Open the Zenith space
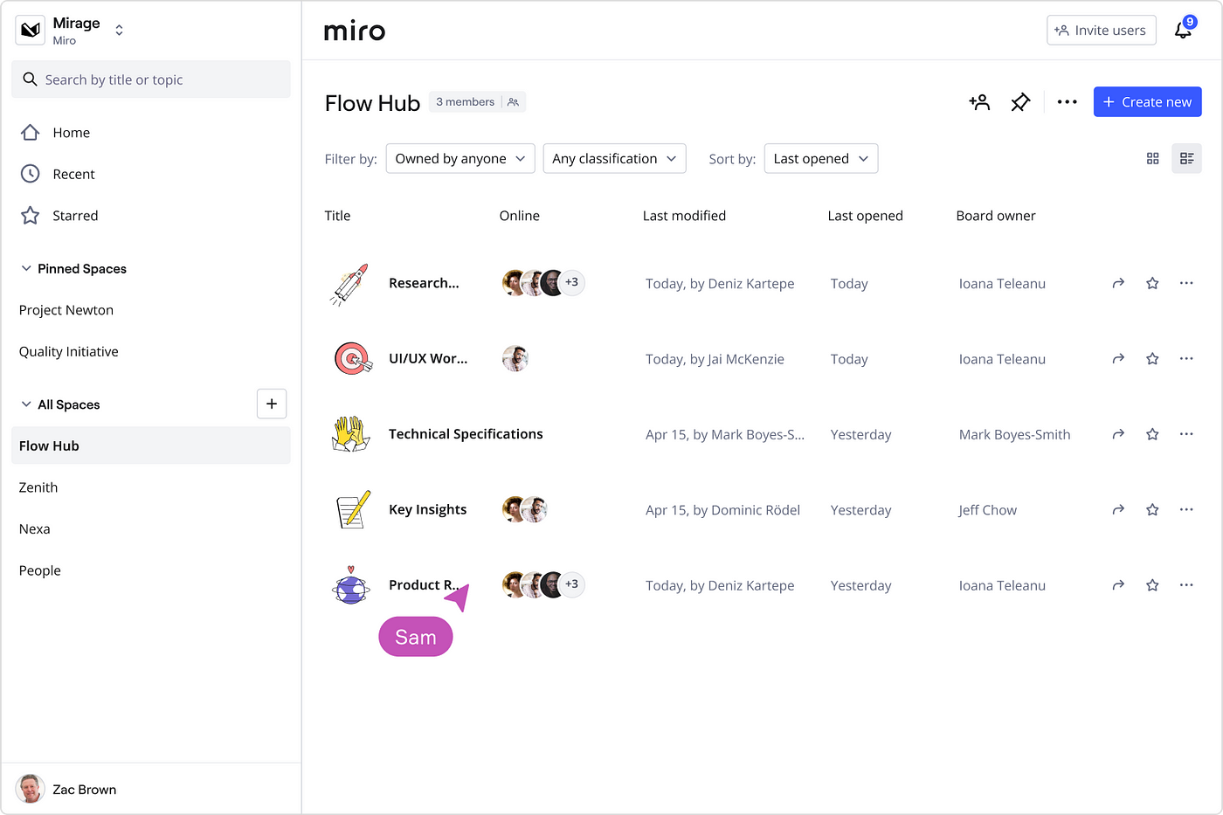This screenshot has height=815, width=1223. click(38, 487)
